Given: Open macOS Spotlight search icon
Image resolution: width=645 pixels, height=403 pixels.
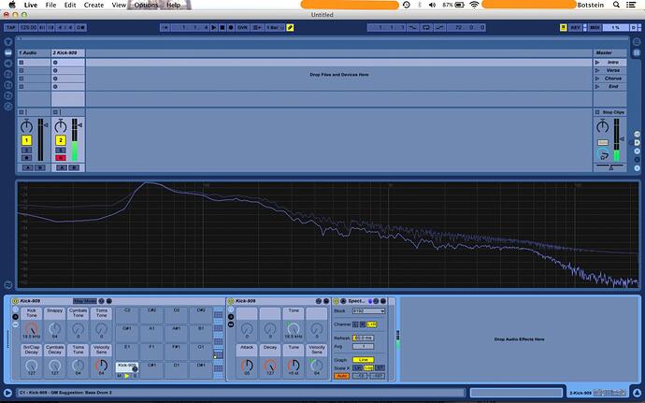Looking at the screenshot, I should (616, 5).
